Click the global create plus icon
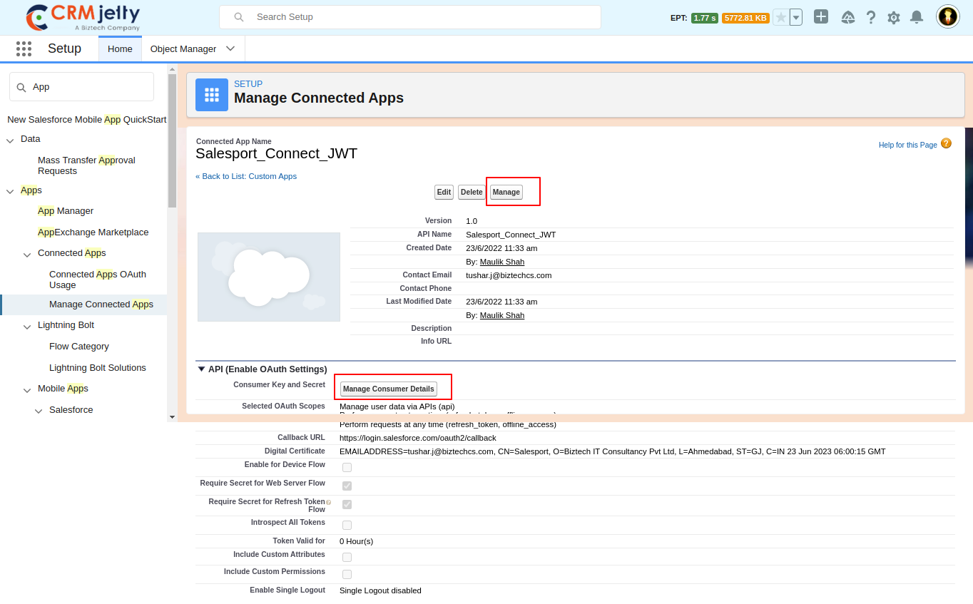 [x=821, y=17]
